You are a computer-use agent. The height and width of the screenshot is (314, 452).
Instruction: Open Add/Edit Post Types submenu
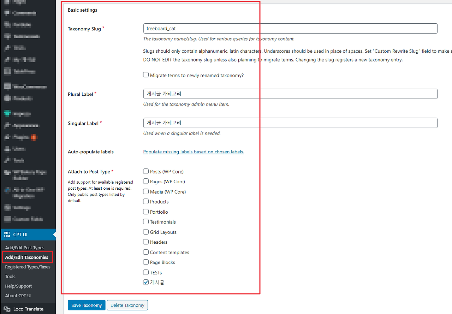coord(25,248)
